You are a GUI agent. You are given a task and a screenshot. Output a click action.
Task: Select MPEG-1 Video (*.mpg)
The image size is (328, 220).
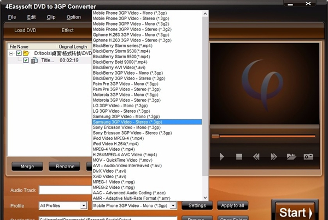147,182
